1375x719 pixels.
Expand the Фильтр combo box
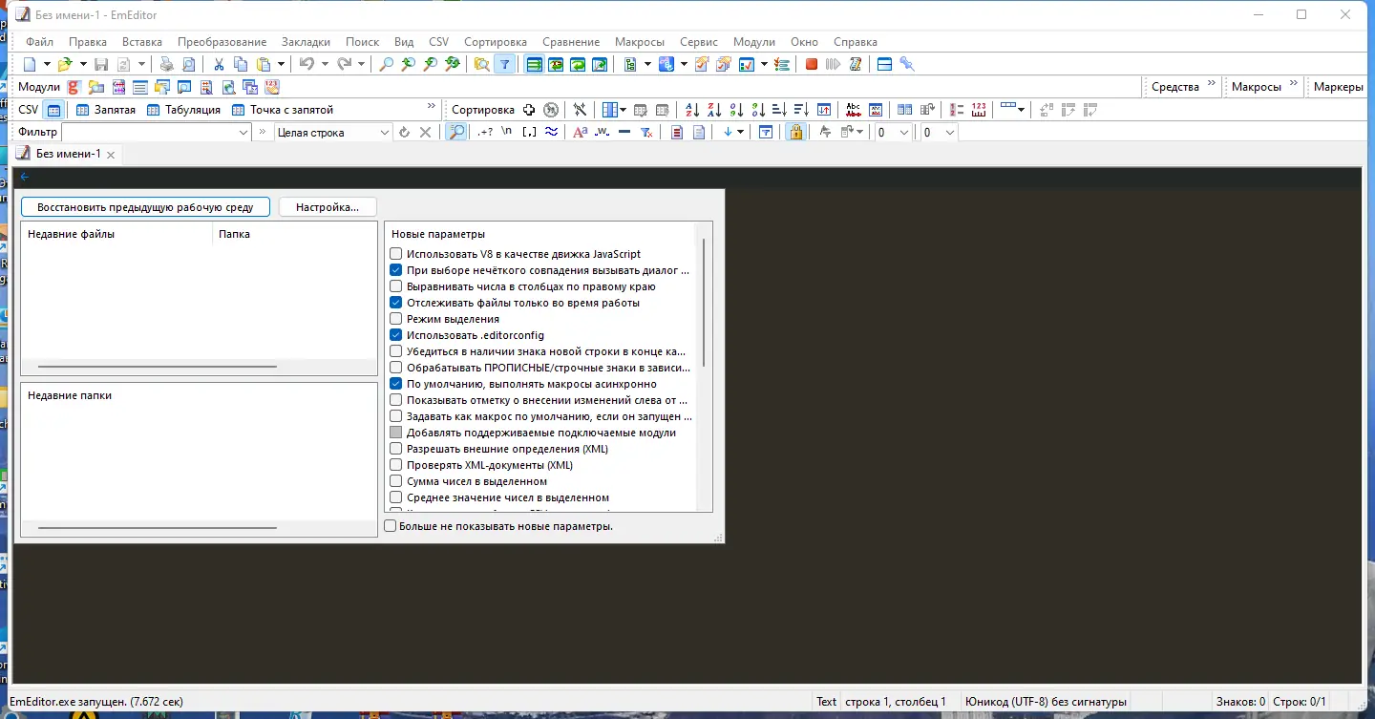click(244, 132)
